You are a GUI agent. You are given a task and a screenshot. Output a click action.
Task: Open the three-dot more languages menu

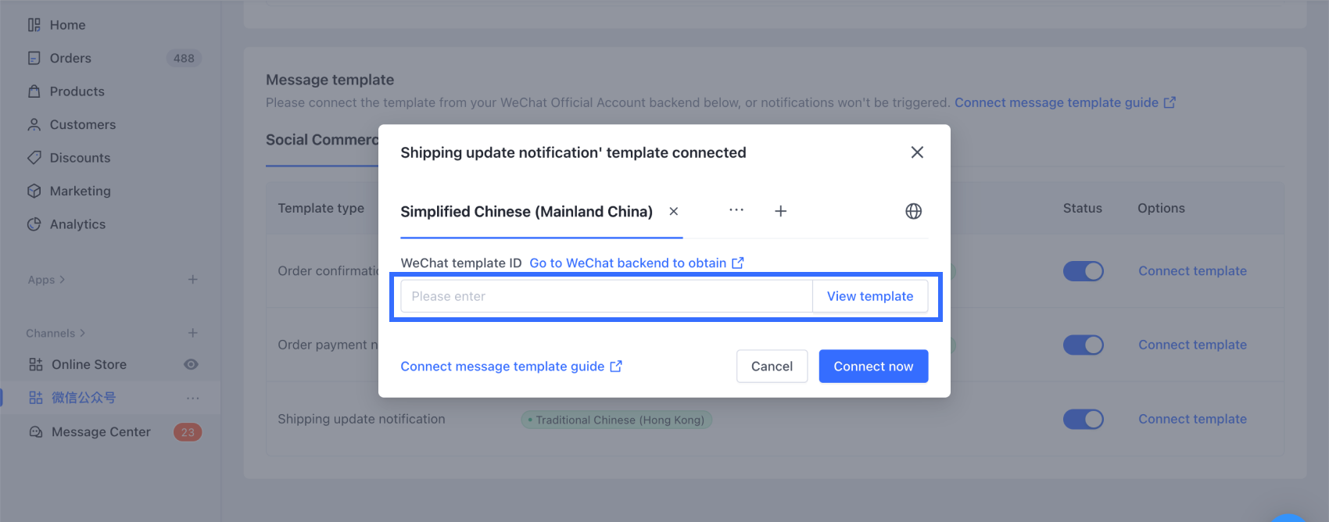click(x=736, y=211)
